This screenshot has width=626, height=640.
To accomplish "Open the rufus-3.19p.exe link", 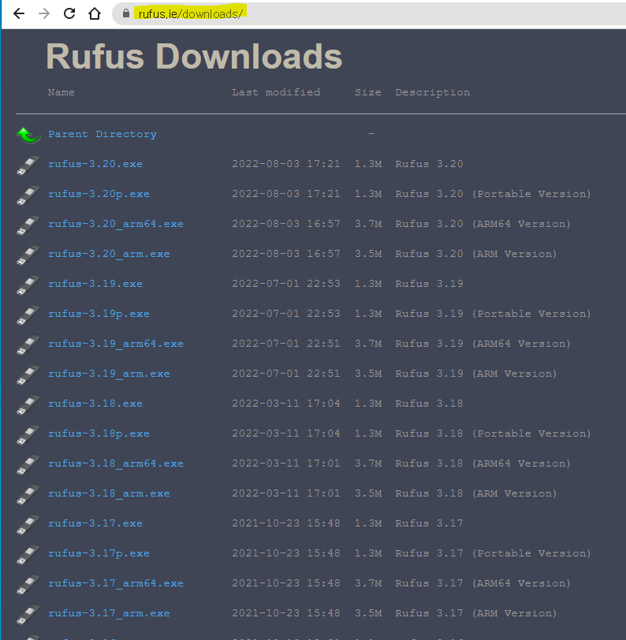I will click(99, 314).
